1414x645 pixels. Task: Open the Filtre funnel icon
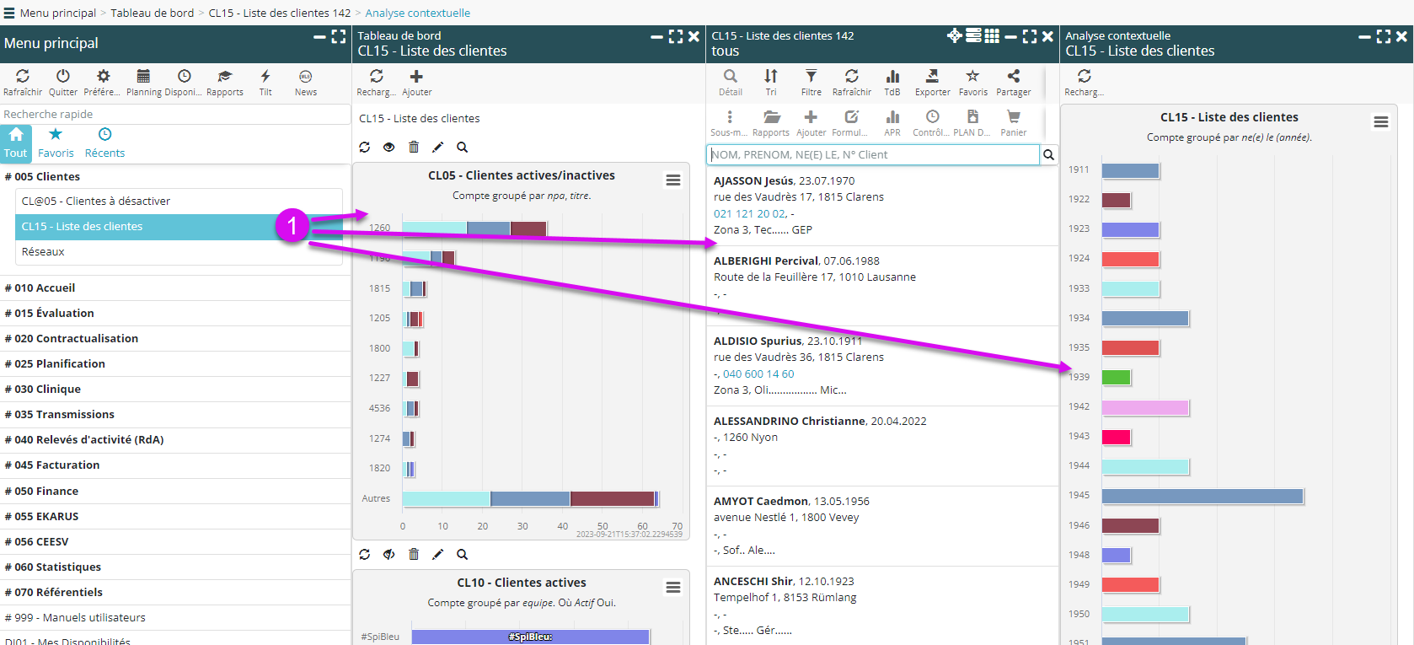811,77
